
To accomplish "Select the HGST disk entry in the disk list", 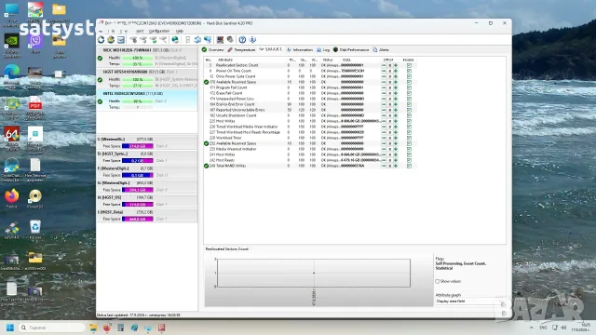I will point(147,78).
